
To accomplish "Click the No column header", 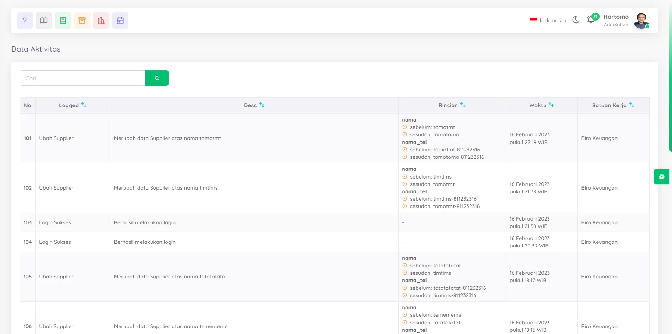I will pyautogui.click(x=28, y=105).
